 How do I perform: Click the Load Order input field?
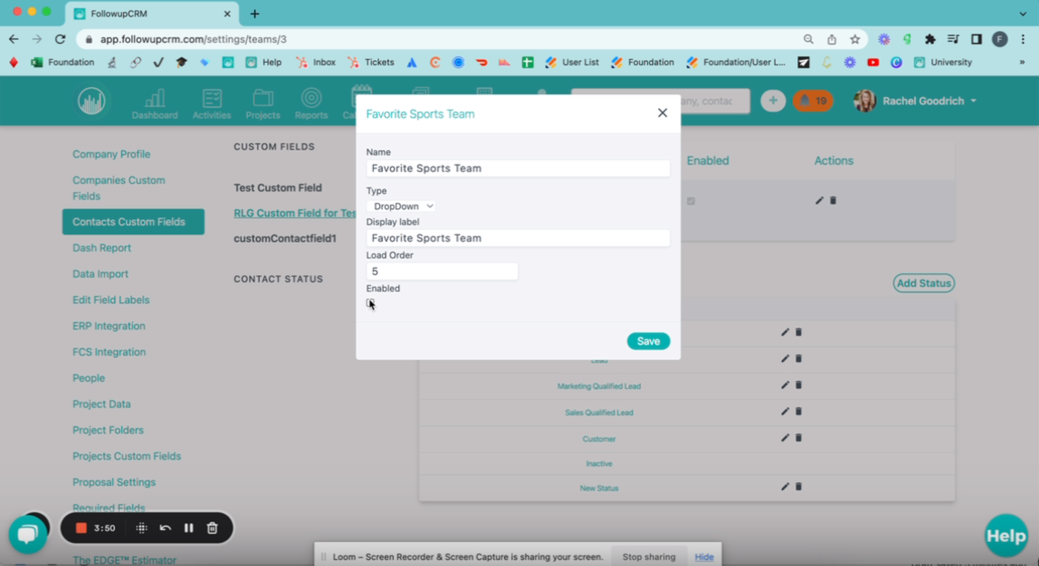(442, 271)
